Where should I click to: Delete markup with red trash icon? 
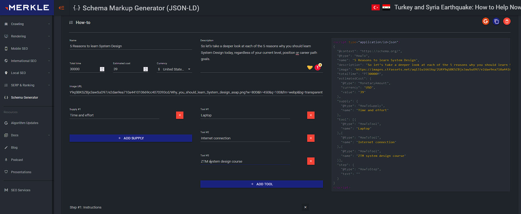click(507, 21)
